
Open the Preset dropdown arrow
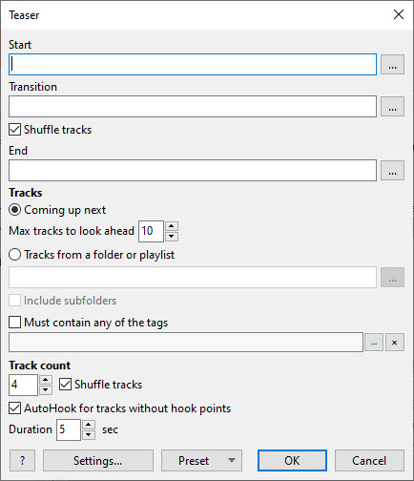click(232, 460)
